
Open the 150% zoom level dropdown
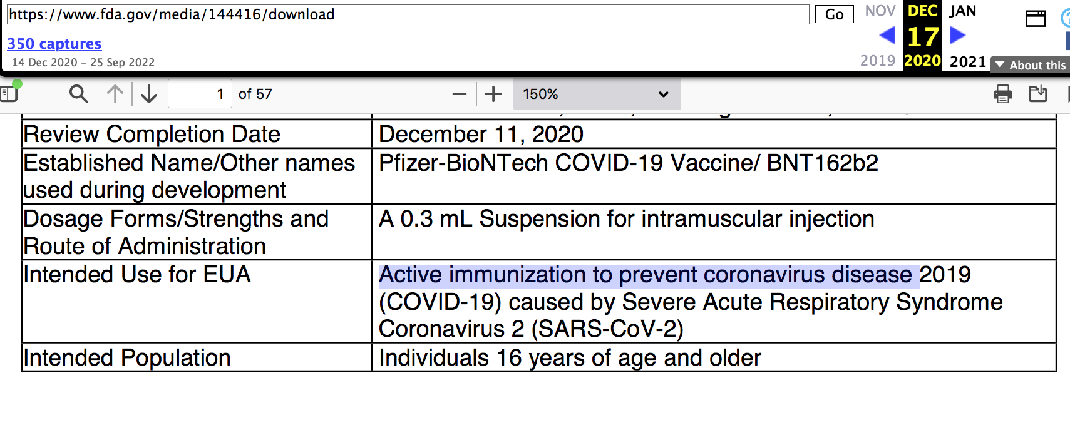[x=597, y=94]
